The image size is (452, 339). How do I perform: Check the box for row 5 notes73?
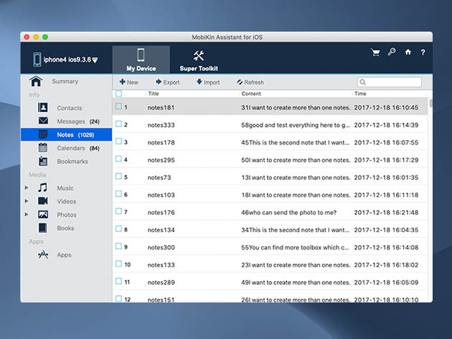pos(118,176)
